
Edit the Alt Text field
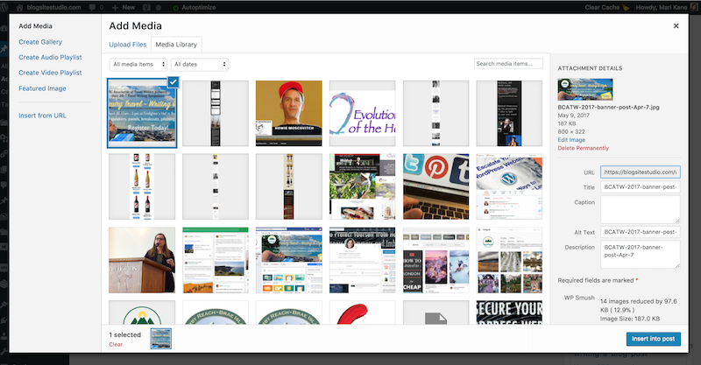[641, 232]
